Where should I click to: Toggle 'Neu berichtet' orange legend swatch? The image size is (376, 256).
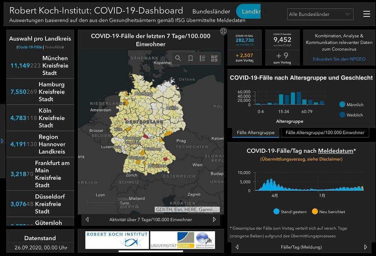pyautogui.click(x=315, y=212)
